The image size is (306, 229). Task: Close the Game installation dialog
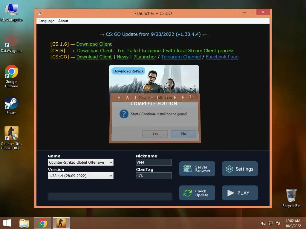[194, 97]
